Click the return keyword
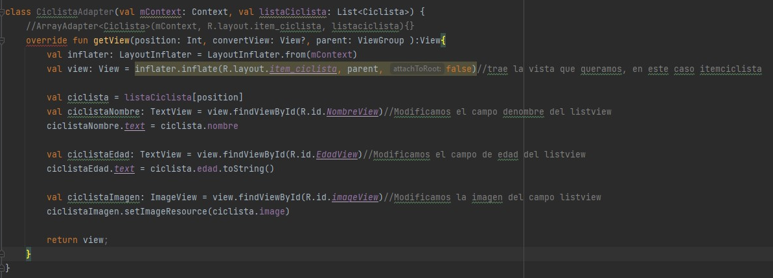The width and height of the screenshot is (773, 278). click(x=62, y=240)
